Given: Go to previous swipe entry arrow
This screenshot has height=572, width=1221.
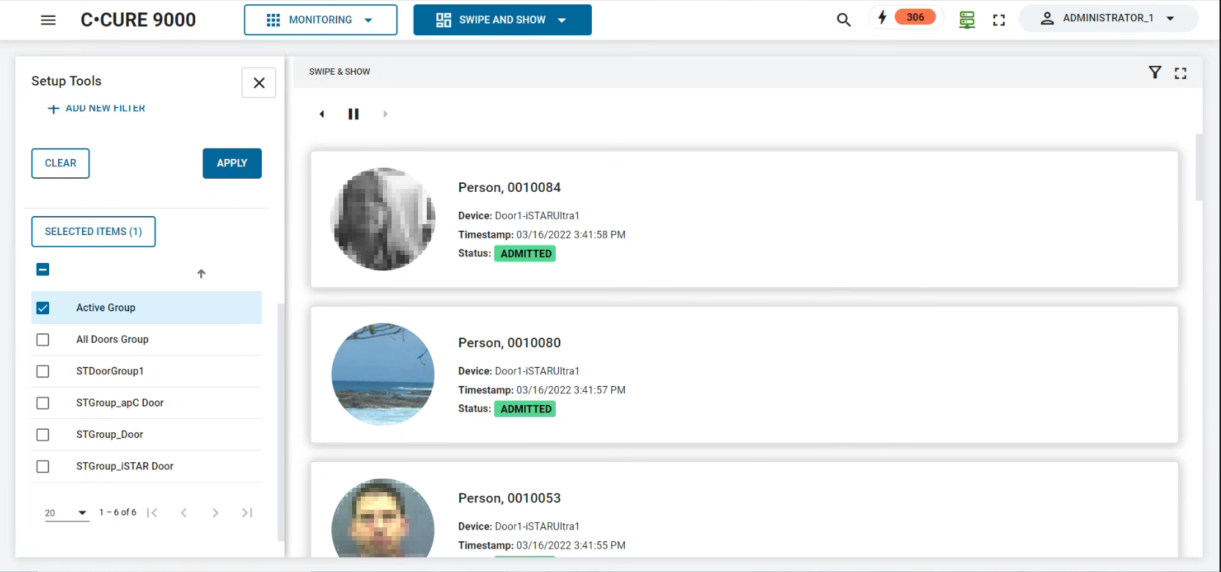Looking at the screenshot, I should [x=322, y=114].
